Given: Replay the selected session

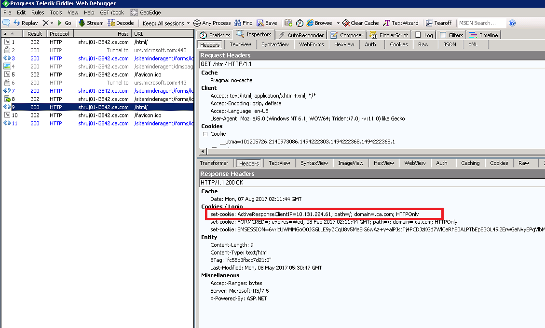Looking at the screenshot, I should (26, 23).
